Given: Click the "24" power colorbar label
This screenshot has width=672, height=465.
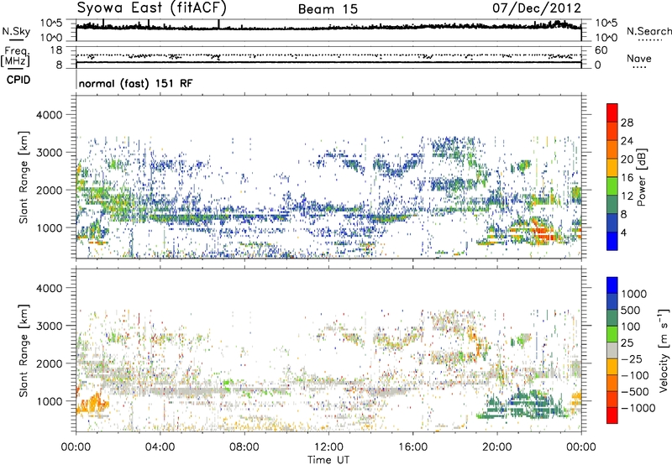Looking at the screenshot, I should (x=627, y=141).
